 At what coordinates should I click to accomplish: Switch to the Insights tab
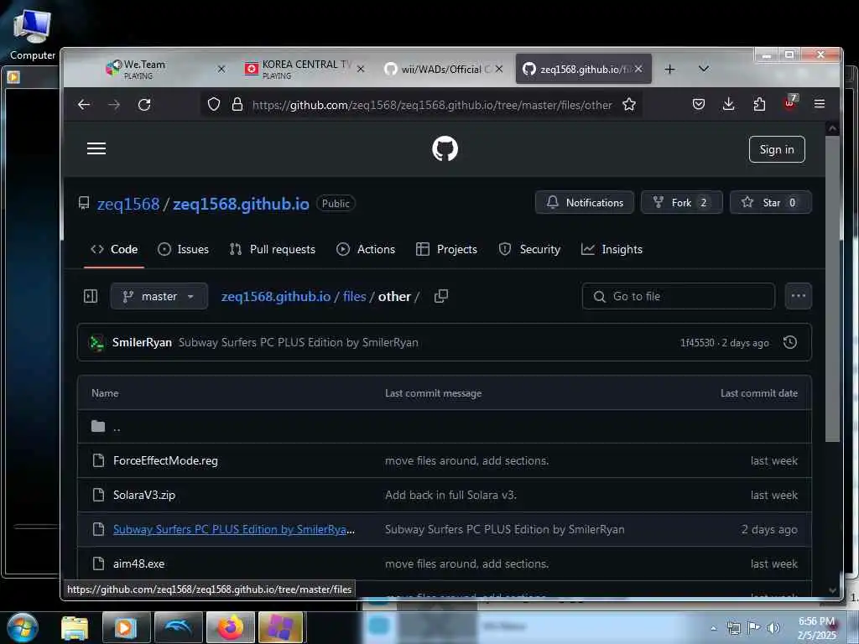pos(612,249)
